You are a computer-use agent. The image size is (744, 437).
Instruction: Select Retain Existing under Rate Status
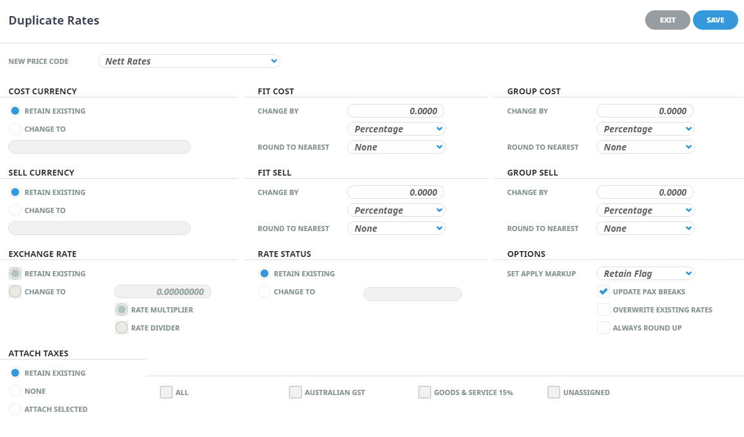click(264, 274)
